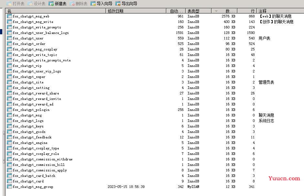Select fox_chatgpt_write_prompts_vote table name

42,60
